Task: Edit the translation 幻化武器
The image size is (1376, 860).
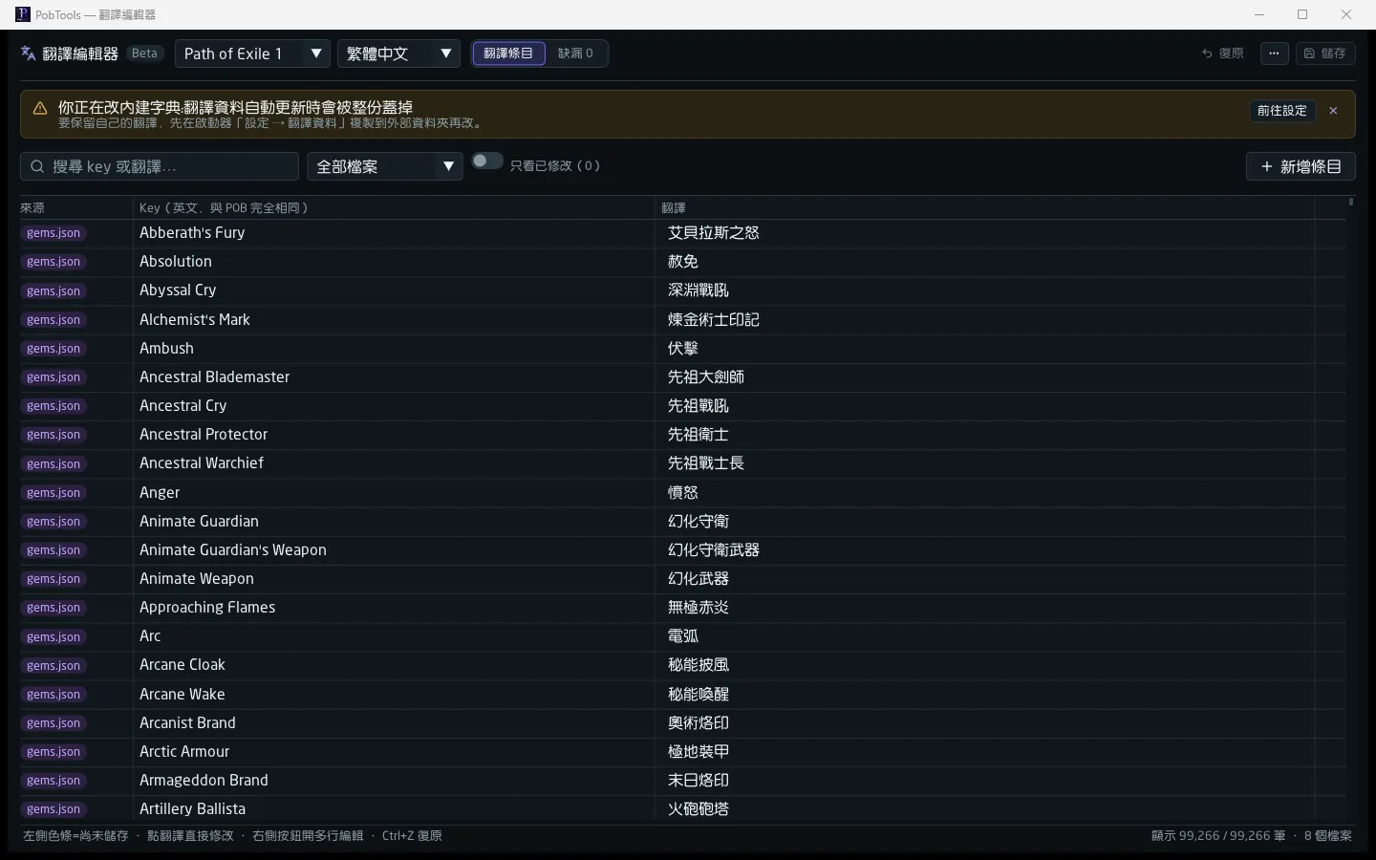Action: tap(699, 579)
